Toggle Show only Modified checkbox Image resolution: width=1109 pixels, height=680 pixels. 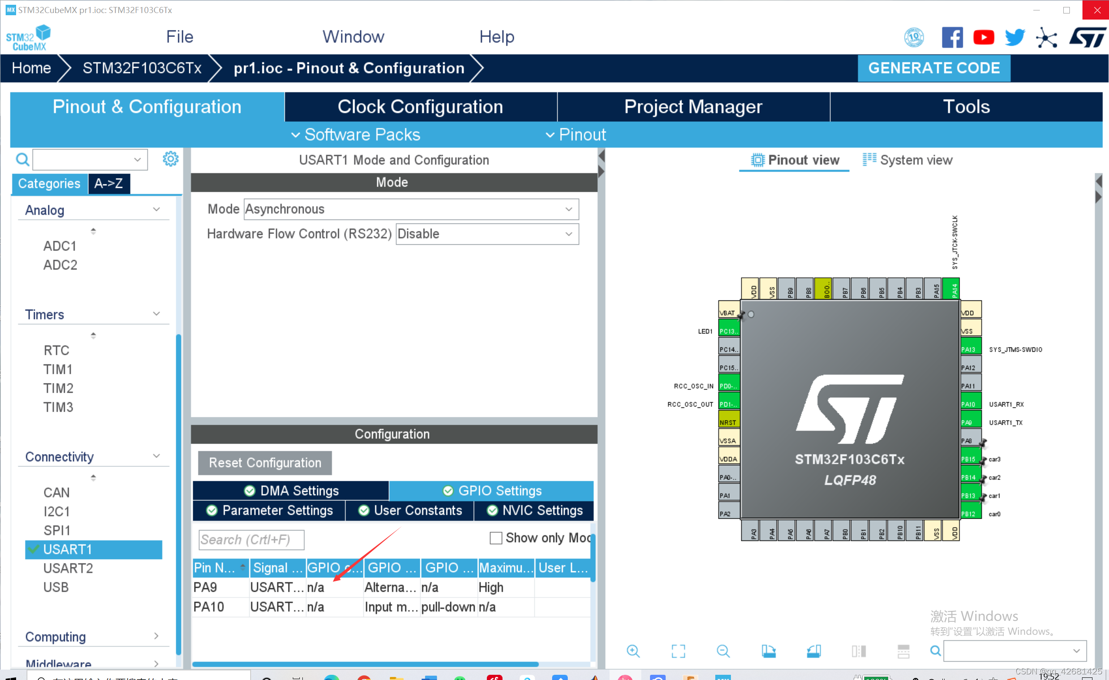(x=496, y=538)
